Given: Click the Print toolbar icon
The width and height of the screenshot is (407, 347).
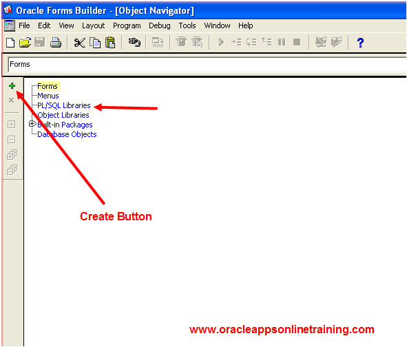Looking at the screenshot, I should (56, 42).
